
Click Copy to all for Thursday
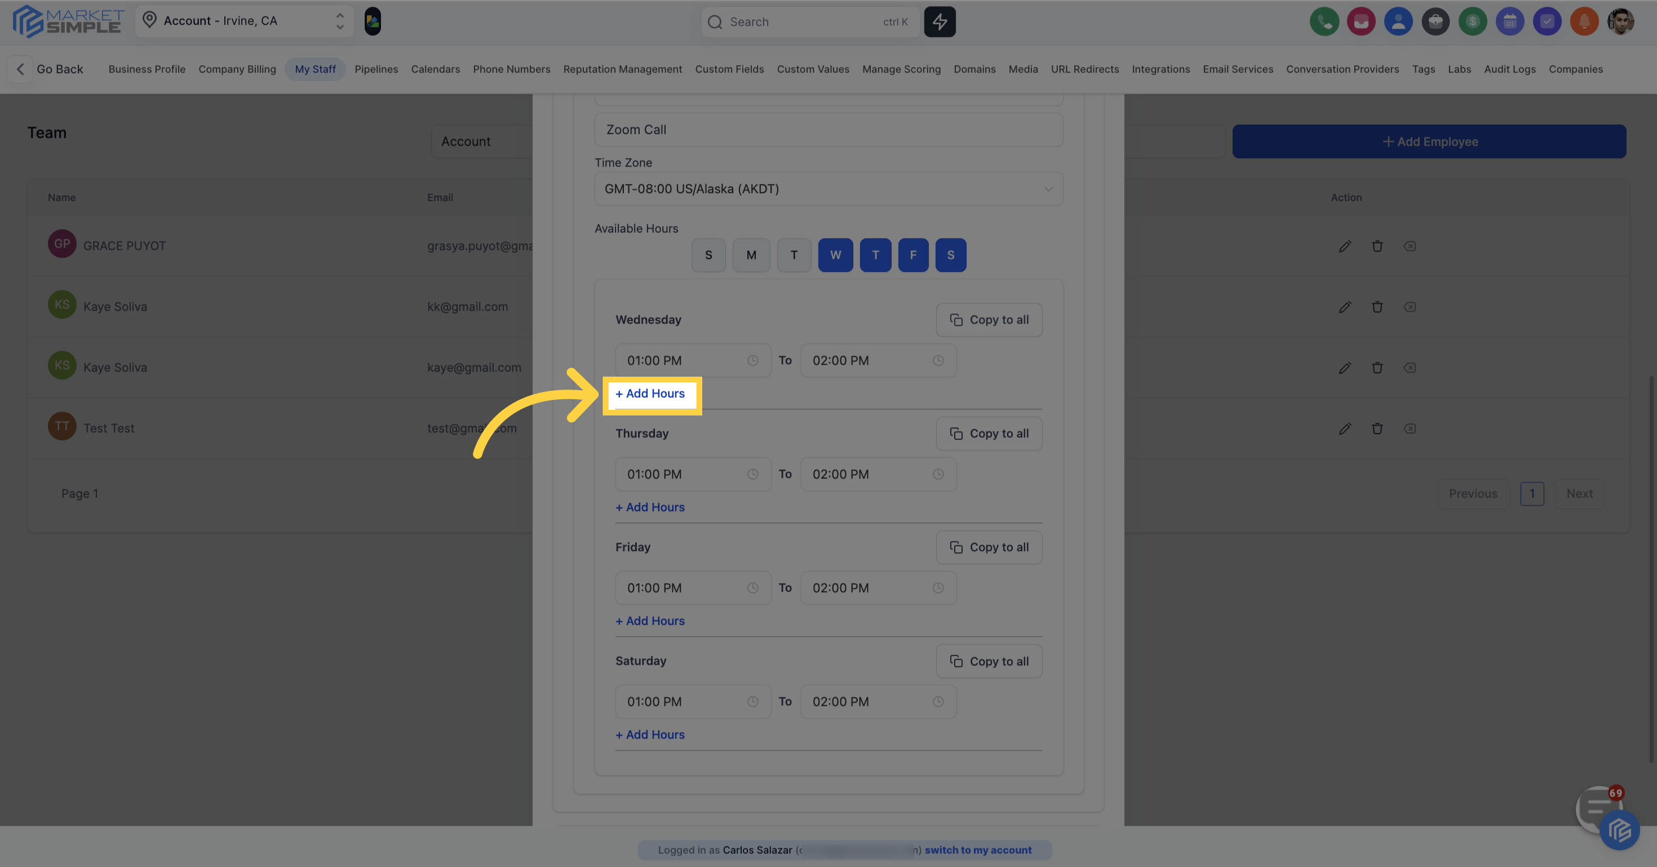pos(989,433)
